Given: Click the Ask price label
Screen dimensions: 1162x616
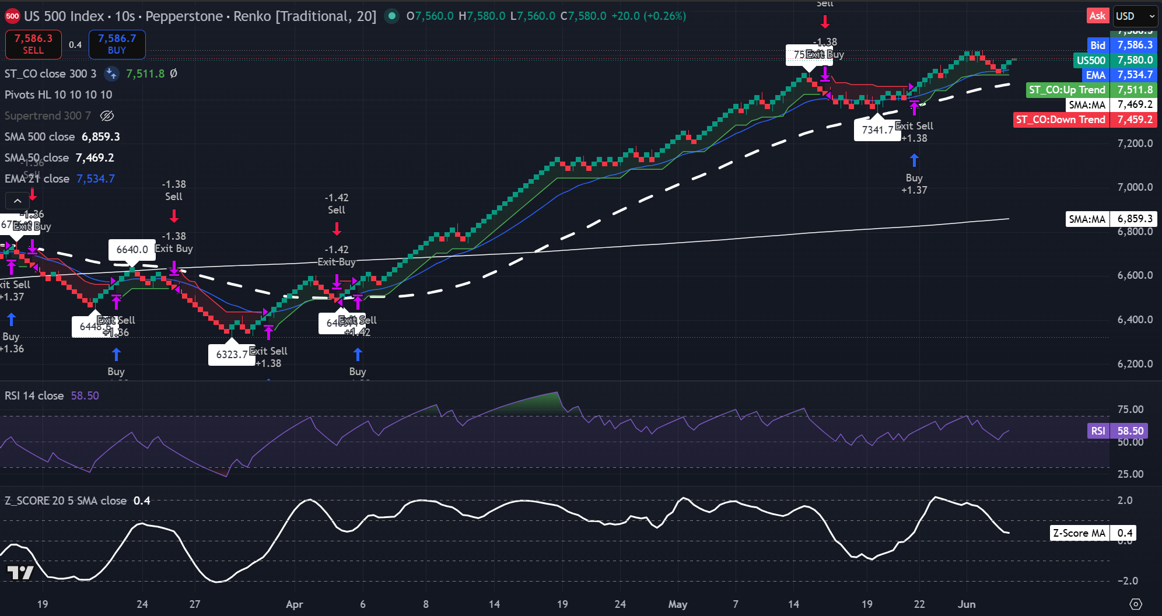Looking at the screenshot, I should coord(1097,16).
